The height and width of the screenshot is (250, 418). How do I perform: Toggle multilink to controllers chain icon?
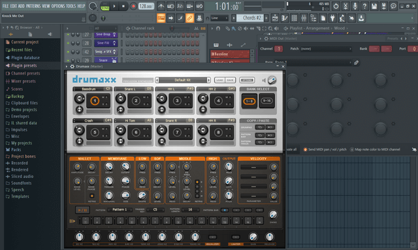[189, 18]
